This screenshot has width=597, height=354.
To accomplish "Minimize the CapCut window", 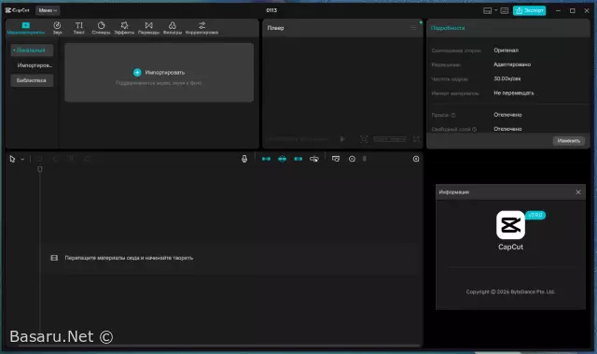I will pos(558,10).
